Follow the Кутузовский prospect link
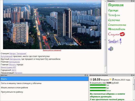135x101 pixels. pyautogui.click(x=7, y=56)
